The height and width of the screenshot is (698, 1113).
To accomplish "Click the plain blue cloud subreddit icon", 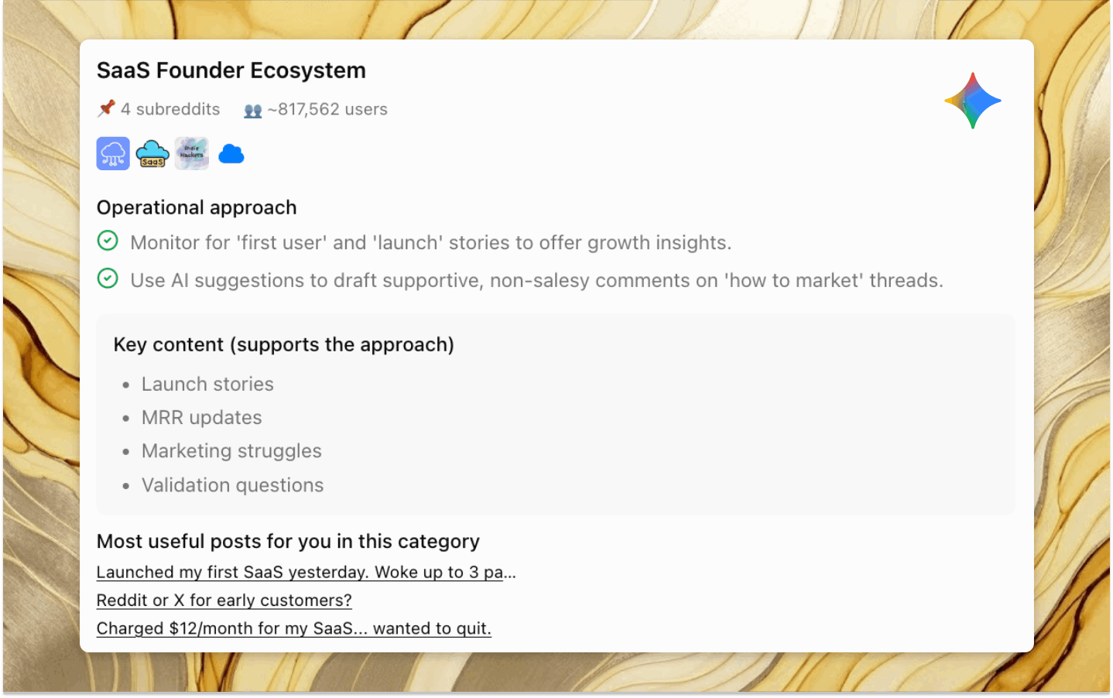I will click(231, 153).
